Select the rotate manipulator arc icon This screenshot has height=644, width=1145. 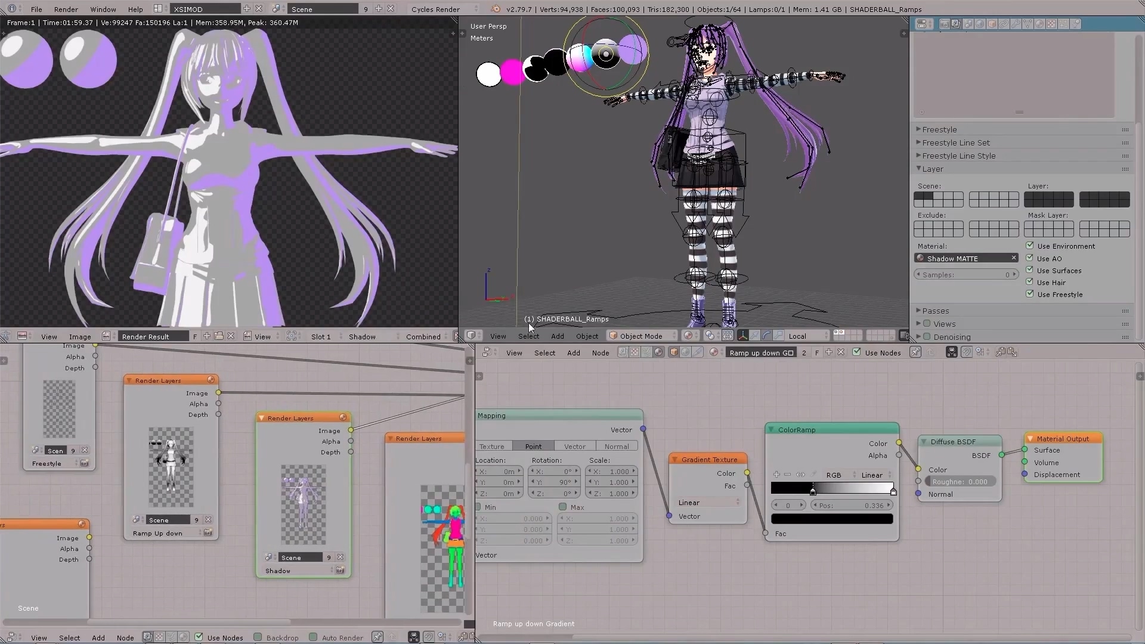766,336
